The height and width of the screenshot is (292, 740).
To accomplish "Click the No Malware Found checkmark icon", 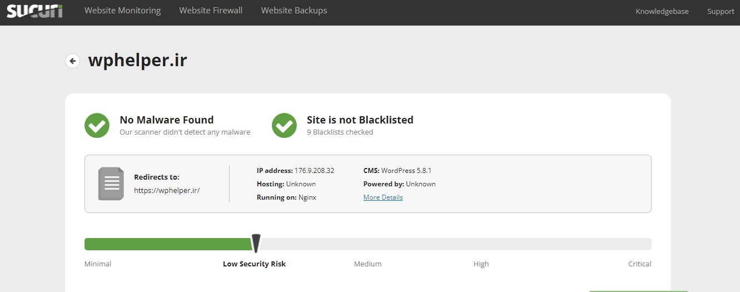I will [97, 126].
